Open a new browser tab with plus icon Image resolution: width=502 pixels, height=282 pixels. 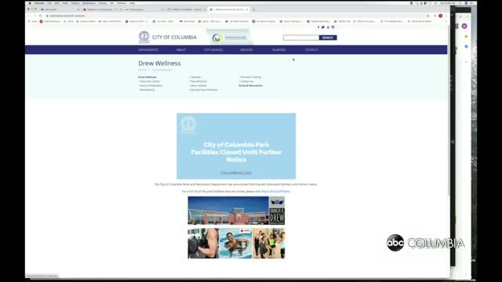(x=254, y=9)
